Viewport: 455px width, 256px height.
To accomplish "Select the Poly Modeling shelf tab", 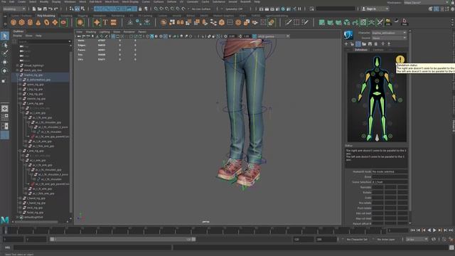I will (x=46, y=16).
